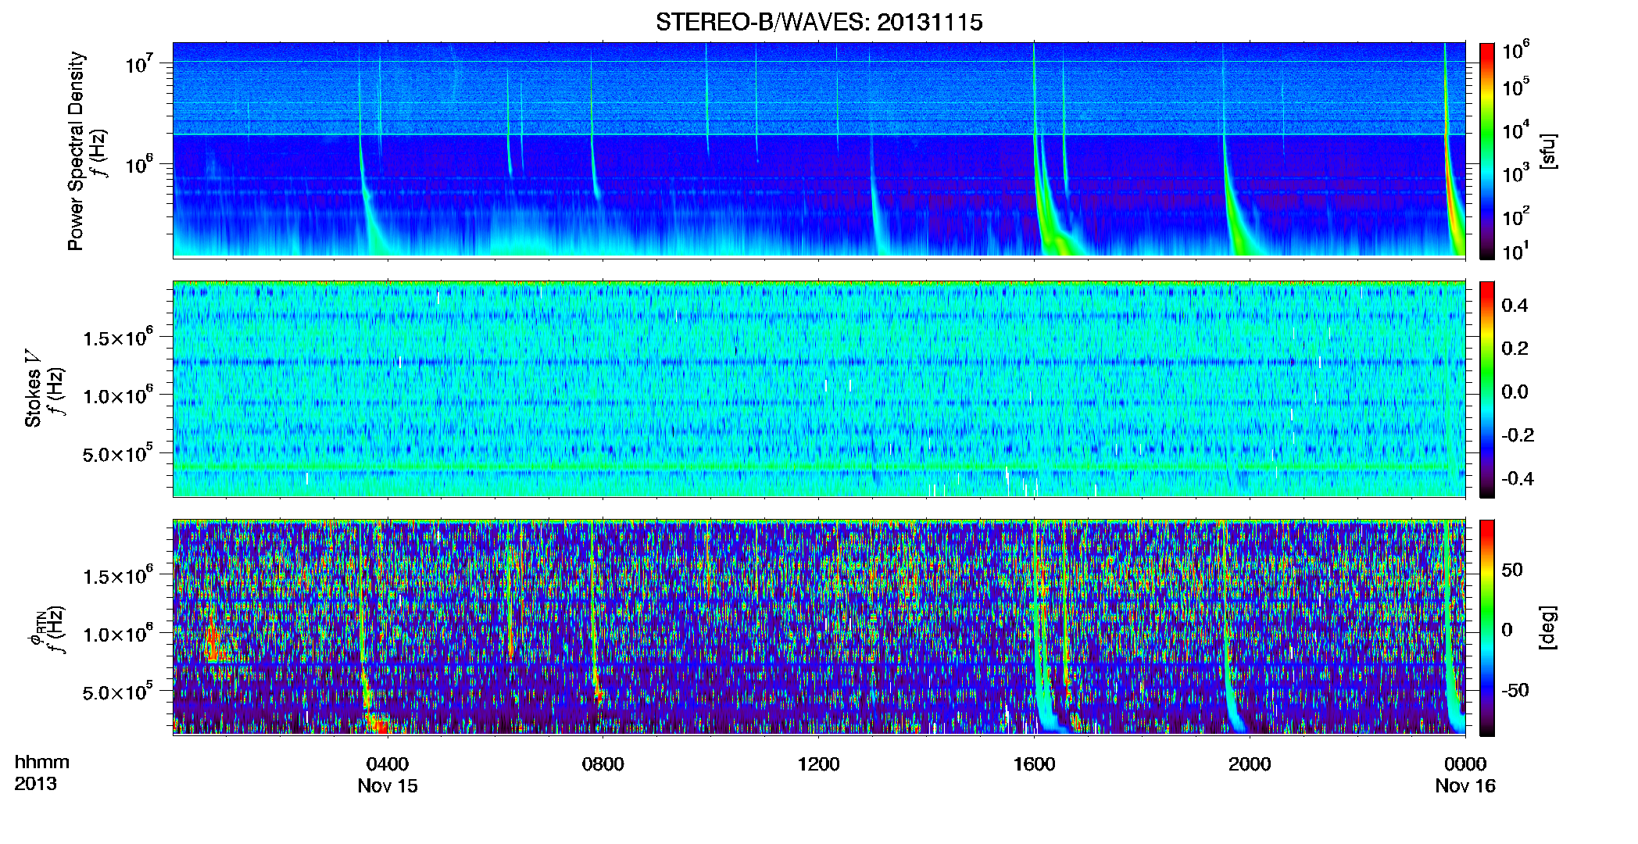Click the 10^2 label on the sfu colorbar
Viewport: 1638px width, 844px height.
point(1516,216)
